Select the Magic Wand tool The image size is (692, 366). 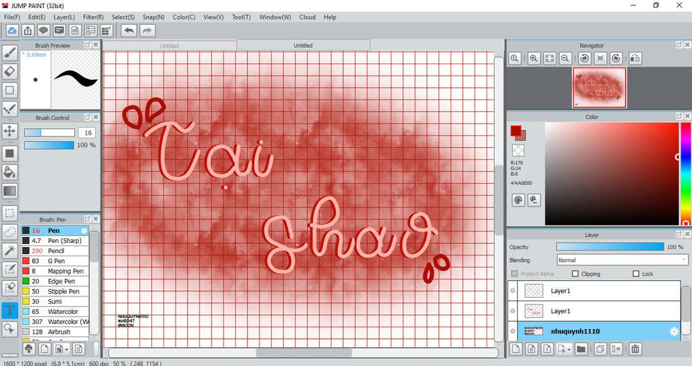9,251
